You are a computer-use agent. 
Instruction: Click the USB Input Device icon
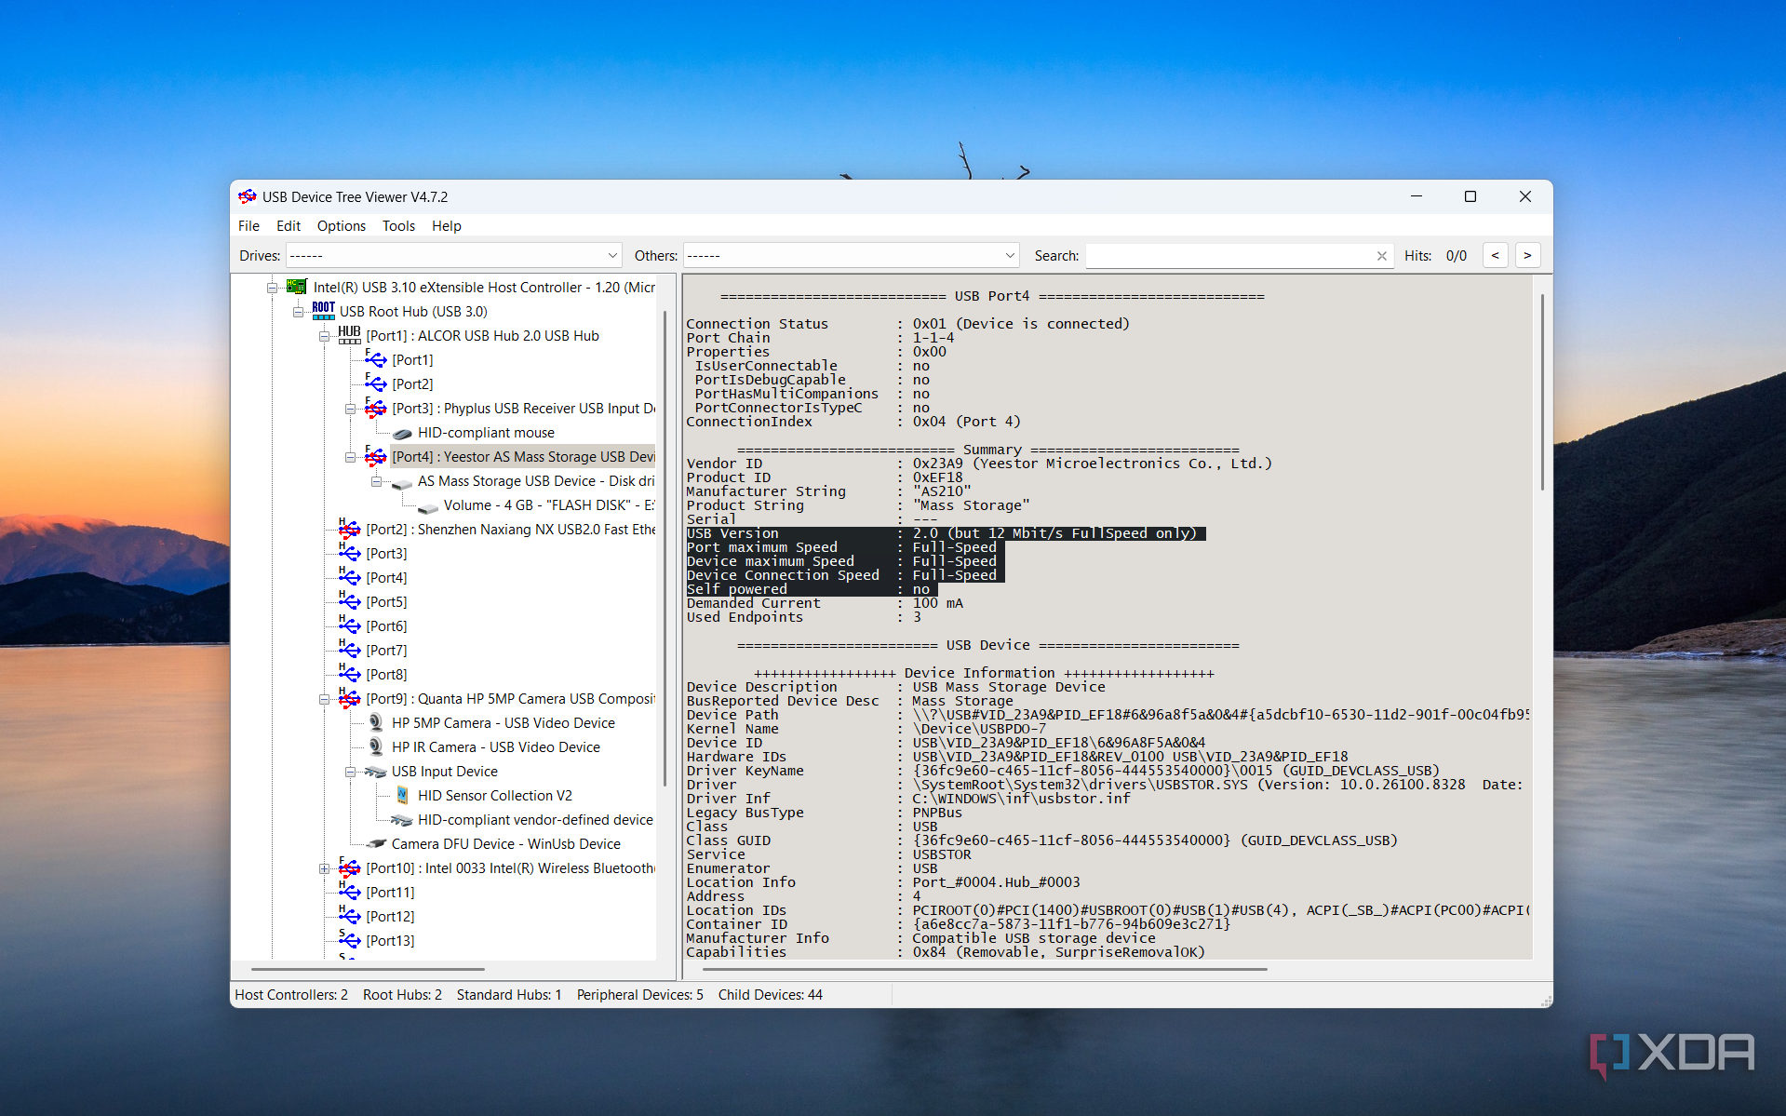(375, 771)
